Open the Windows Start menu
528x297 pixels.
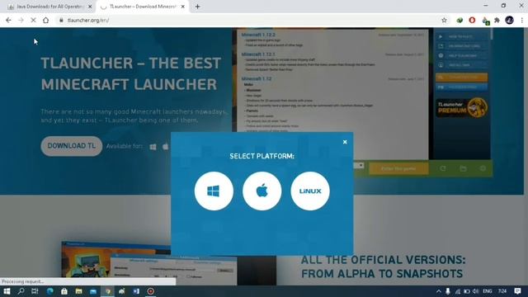pos(7,291)
